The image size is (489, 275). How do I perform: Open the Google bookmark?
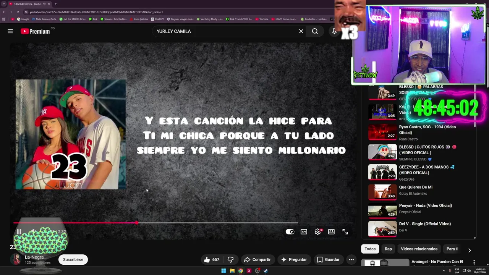[x=23, y=19]
